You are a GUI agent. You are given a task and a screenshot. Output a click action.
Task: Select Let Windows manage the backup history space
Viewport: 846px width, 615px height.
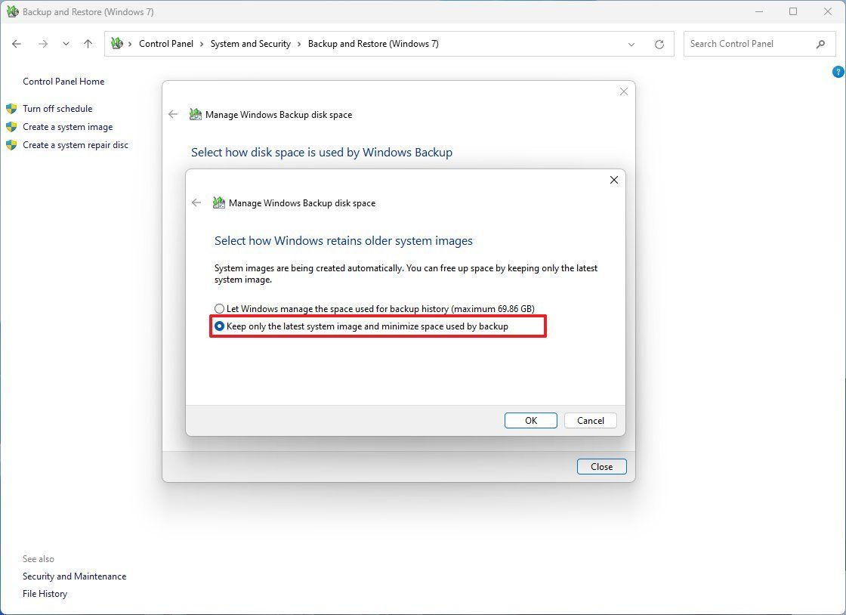click(219, 308)
